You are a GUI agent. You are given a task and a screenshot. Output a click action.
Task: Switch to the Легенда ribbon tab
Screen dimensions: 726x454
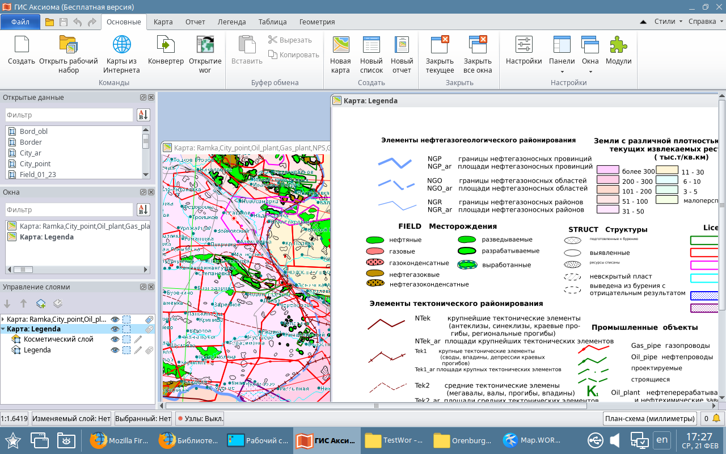(x=231, y=22)
